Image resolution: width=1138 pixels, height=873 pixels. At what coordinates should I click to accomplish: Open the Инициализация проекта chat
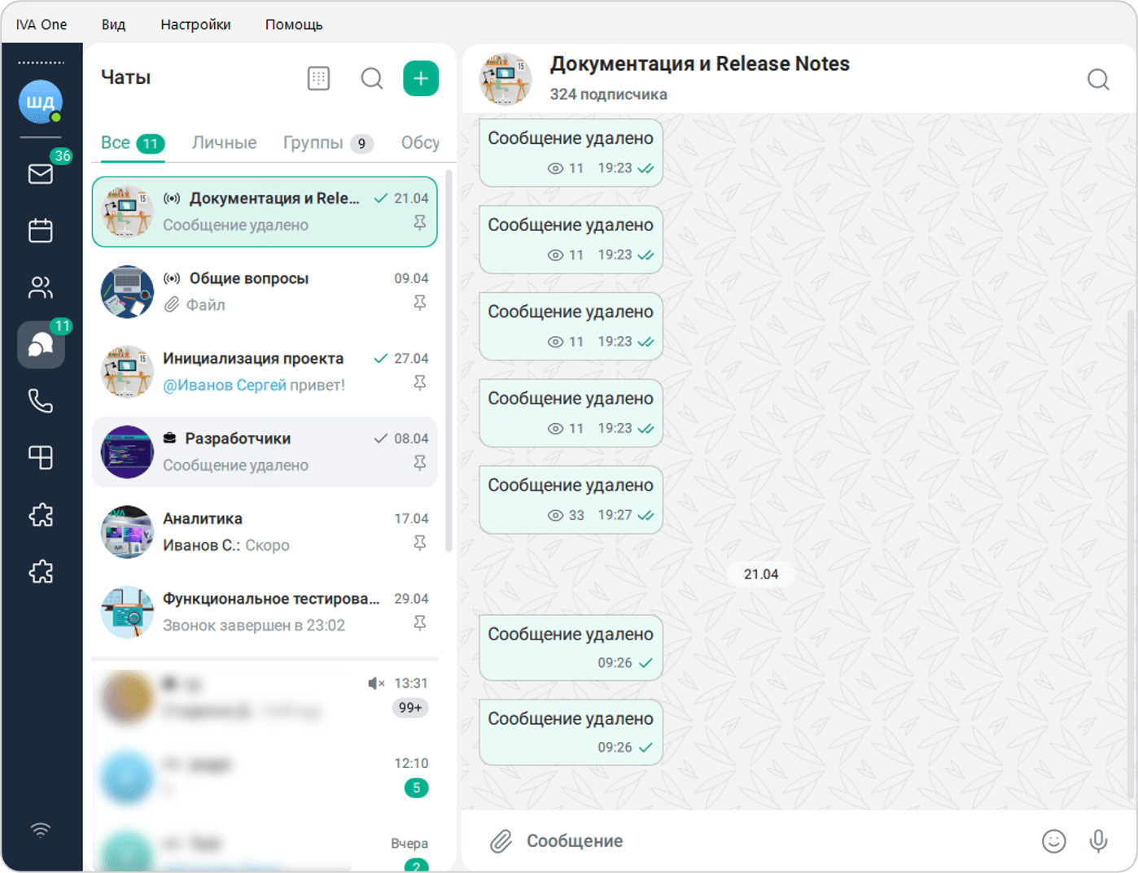(265, 371)
